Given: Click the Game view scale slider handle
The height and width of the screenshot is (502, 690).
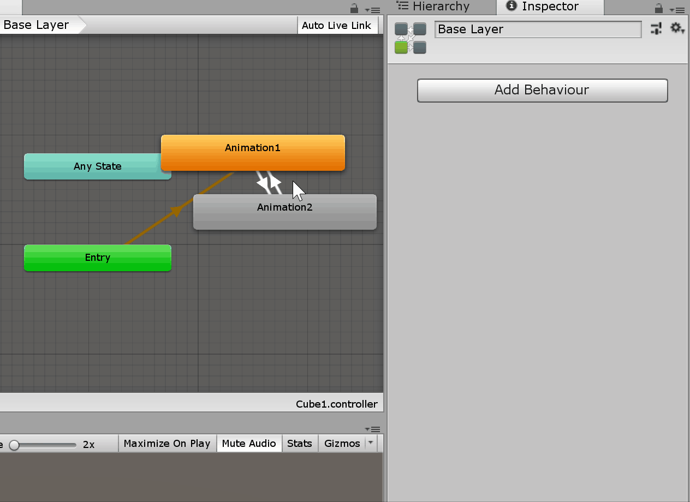Looking at the screenshot, I should [x=14, y=445].
